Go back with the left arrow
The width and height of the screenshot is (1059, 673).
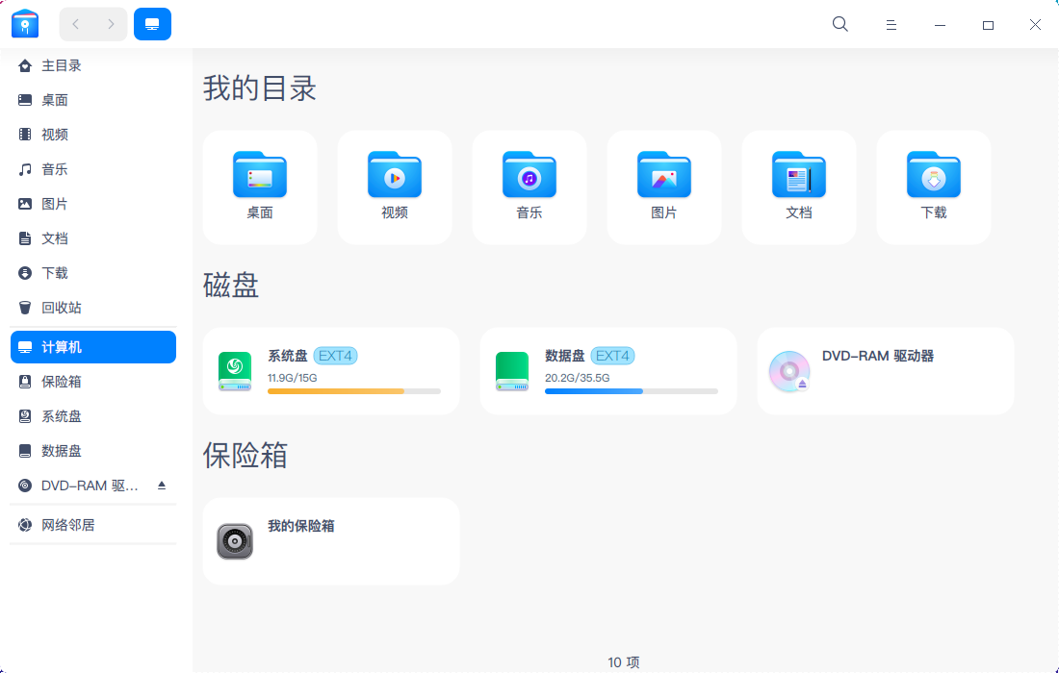tap(76, 24)
